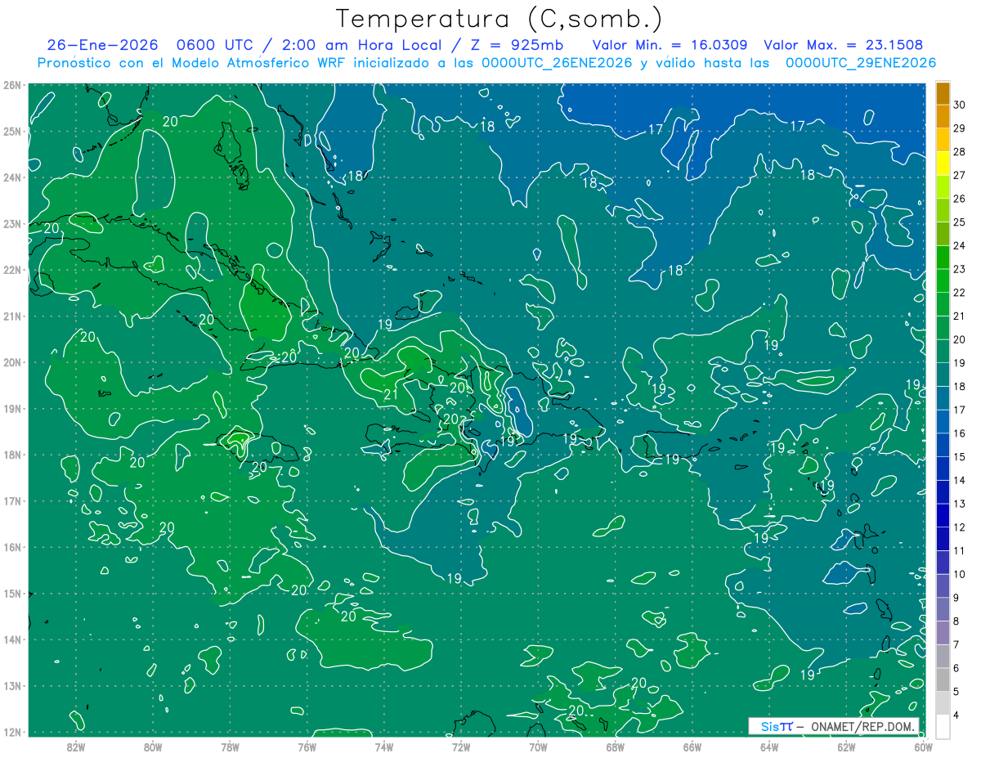Screen dimensions: 981x758
Task: Select "Valor Min. = 16.0309" text
Action: tap(670, 45)
